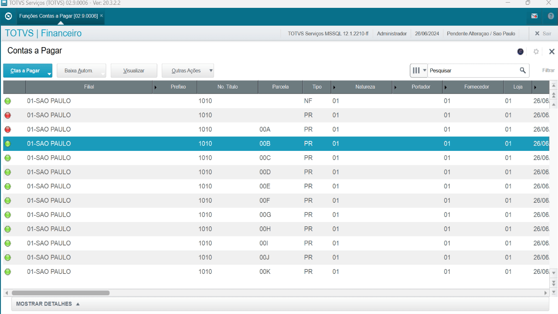Image resolution: width=558 pixels, height=314 pixels.
Task: Click green status icon of parcela 00K
Action: [7, 272]
